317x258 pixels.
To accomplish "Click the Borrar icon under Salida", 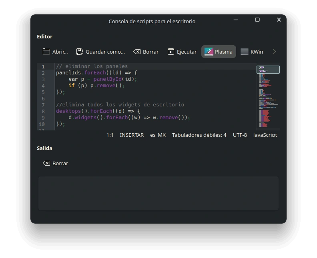I will click(46, 163).
